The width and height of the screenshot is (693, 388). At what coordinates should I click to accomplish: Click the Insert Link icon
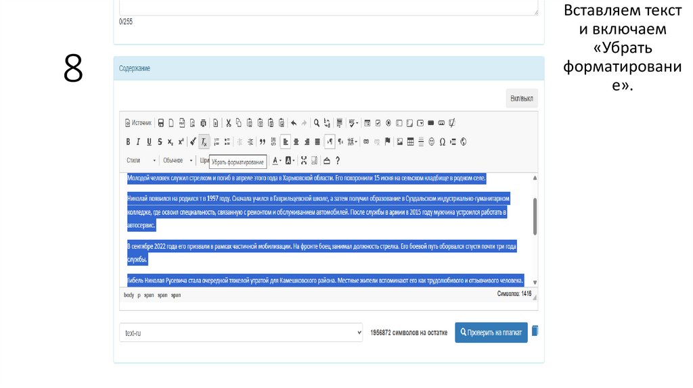click(x=366, y=142)
